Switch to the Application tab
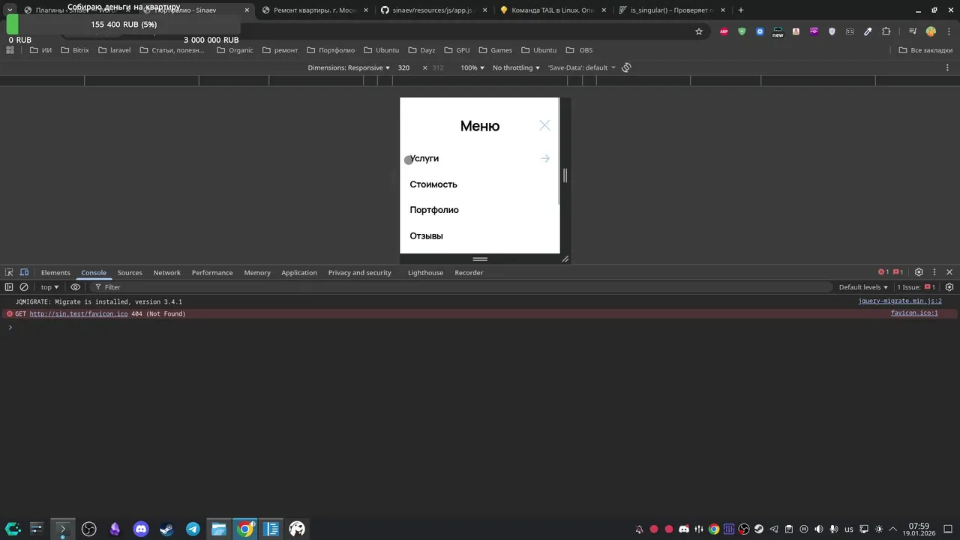Image resolution: width=960 pixels, height=540 pixels. (299, 273)
